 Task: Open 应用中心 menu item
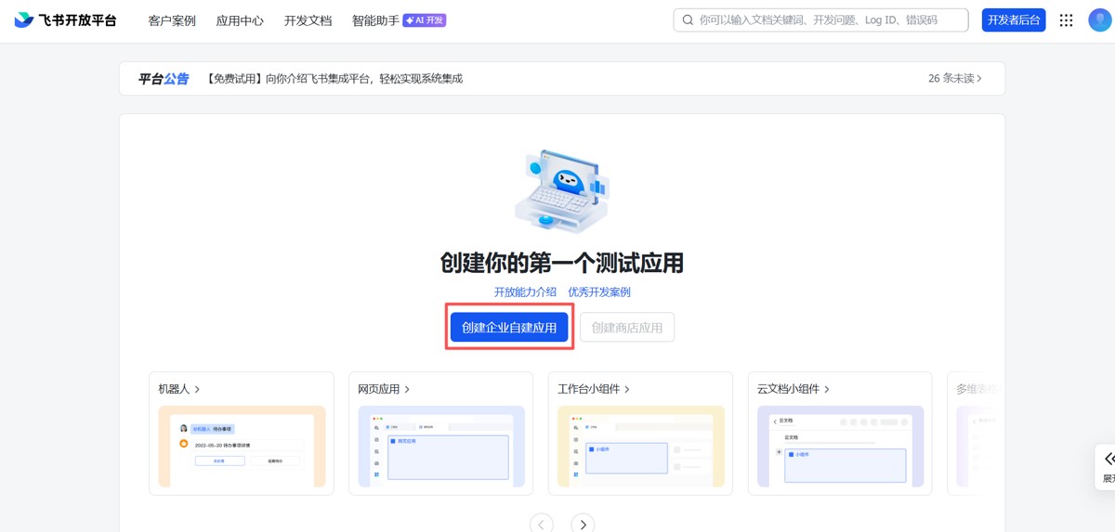[240, 20]
